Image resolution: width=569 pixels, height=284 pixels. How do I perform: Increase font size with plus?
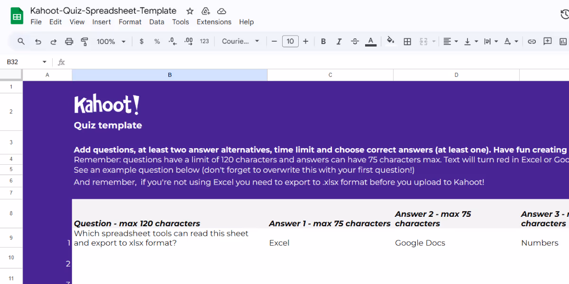pos(306,42)
